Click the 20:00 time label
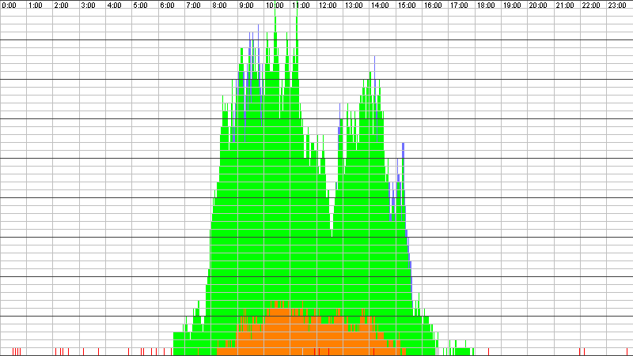The width and height of the screenshot is (633, 356). point(538,6)
